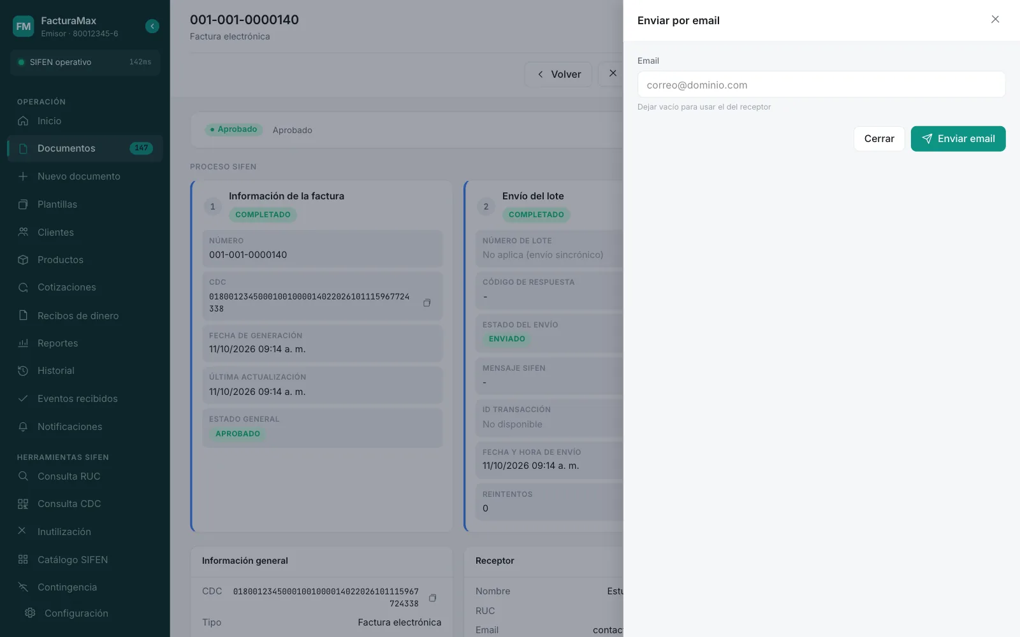
Task: Copy the CDC under Información general
Action: 433,598
